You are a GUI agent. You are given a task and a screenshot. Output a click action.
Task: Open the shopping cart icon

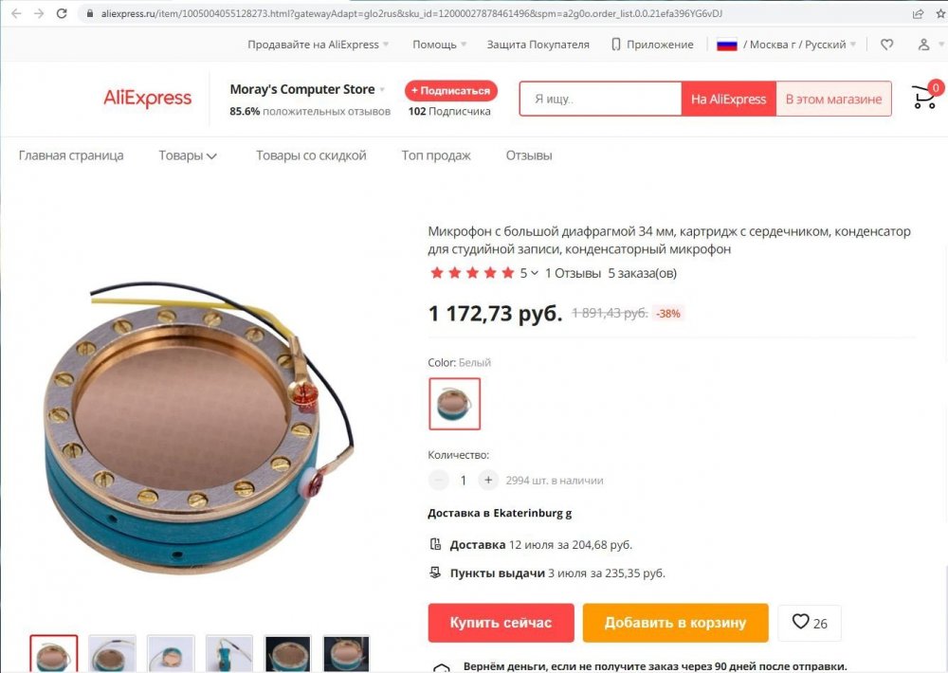tap(925, 96)
